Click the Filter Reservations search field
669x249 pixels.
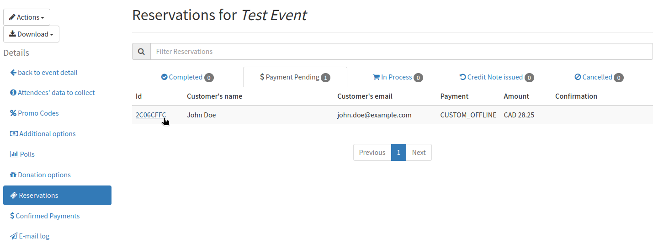(401, 51)
